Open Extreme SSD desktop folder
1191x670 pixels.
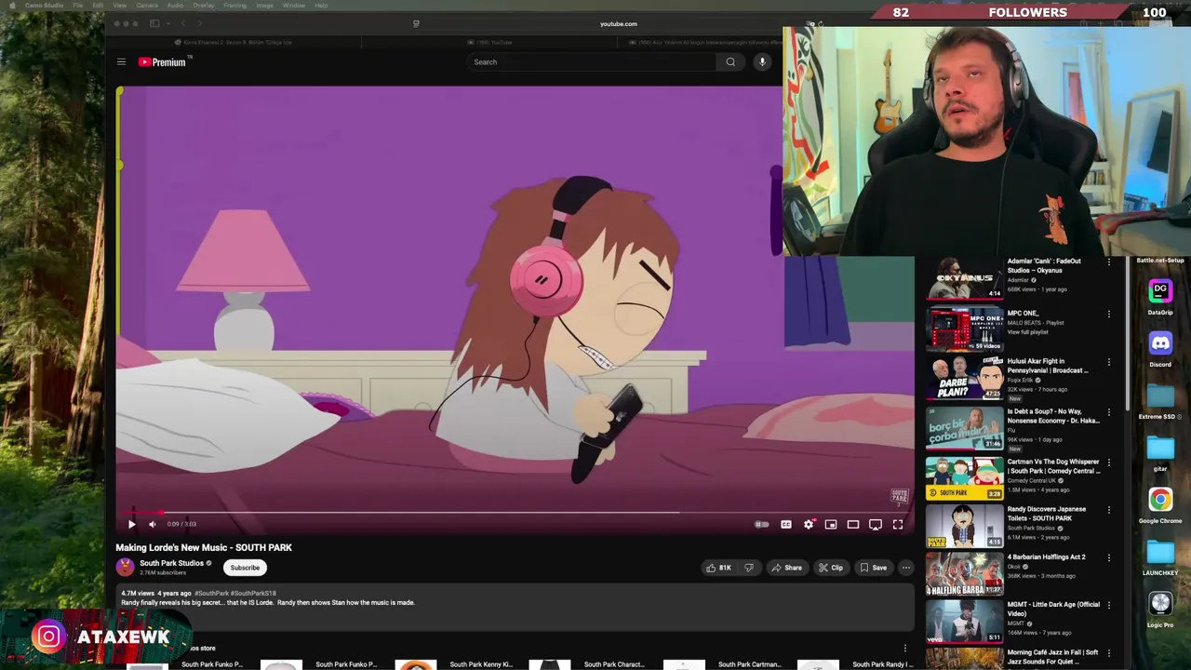[1160, 395]
